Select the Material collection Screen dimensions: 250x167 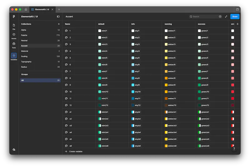pyautogui.click(x=40, y=51)
